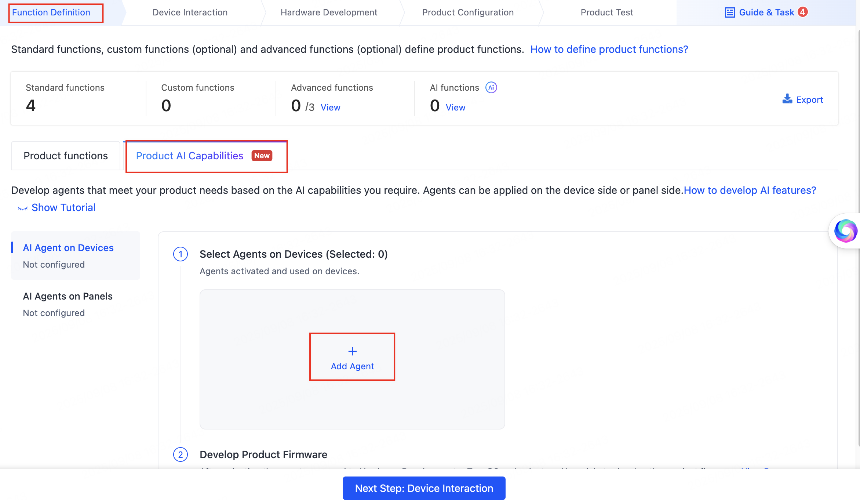Open the floating AI assistant orb
The height and width of the screenshot is (500, 860).
pos(845,231)
